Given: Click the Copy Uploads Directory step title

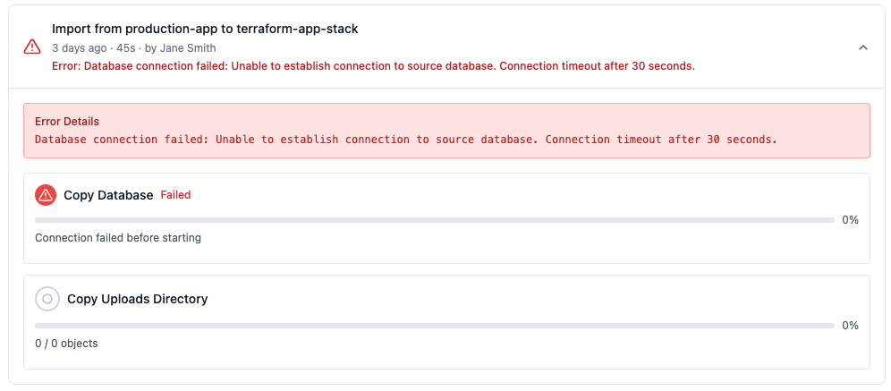Looking at the screenshot, I should point(138,299).
